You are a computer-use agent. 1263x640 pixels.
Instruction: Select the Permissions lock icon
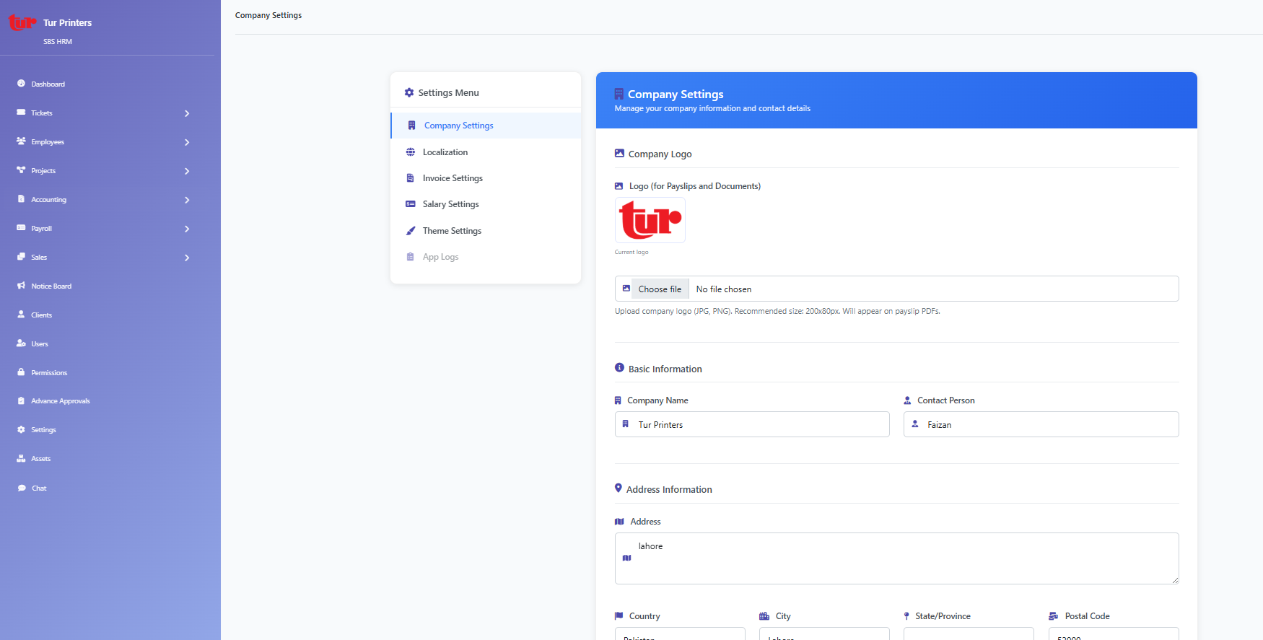[x=21, y=372]
